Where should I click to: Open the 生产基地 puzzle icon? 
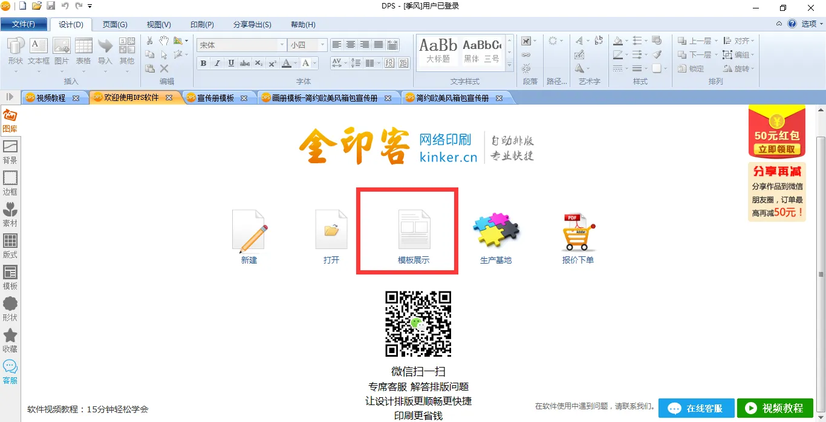[496, 231]
